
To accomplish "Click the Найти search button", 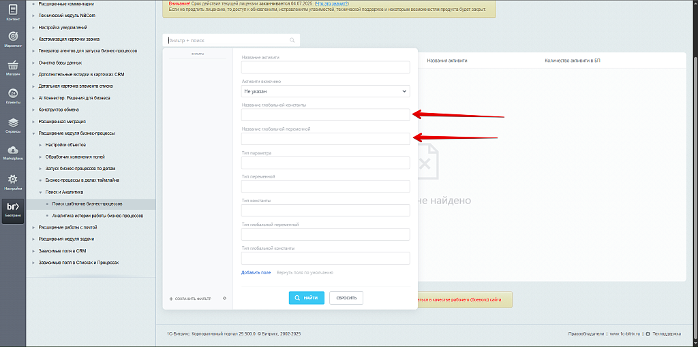I will [x=306, y=298].
